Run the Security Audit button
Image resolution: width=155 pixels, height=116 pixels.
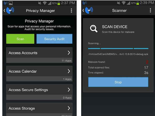pyautogui.click(x=54, y=39)
